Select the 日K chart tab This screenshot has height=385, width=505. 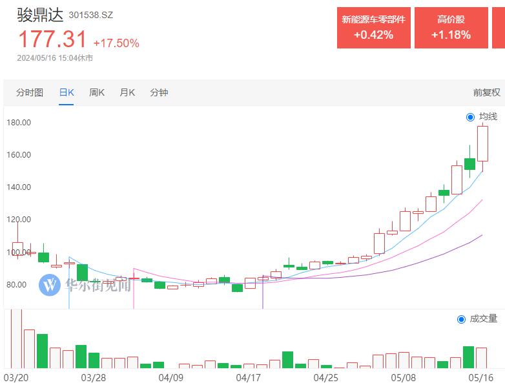(67, 93)
